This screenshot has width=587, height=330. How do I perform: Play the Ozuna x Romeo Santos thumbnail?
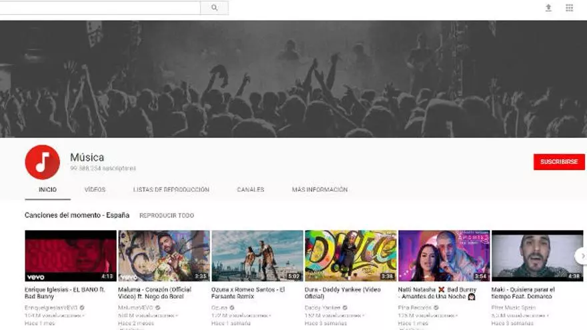pyautogui.click(x=257, y=255)
